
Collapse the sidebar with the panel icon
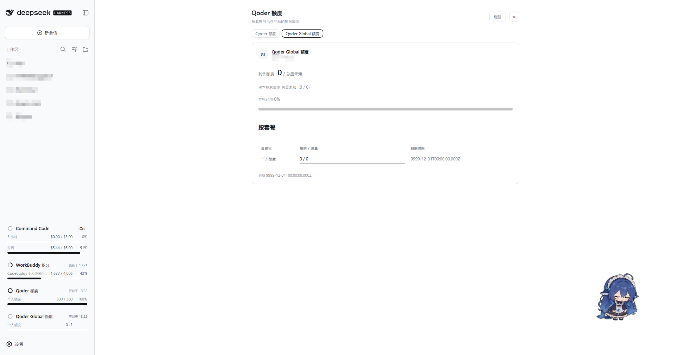(x=86, y=13)
